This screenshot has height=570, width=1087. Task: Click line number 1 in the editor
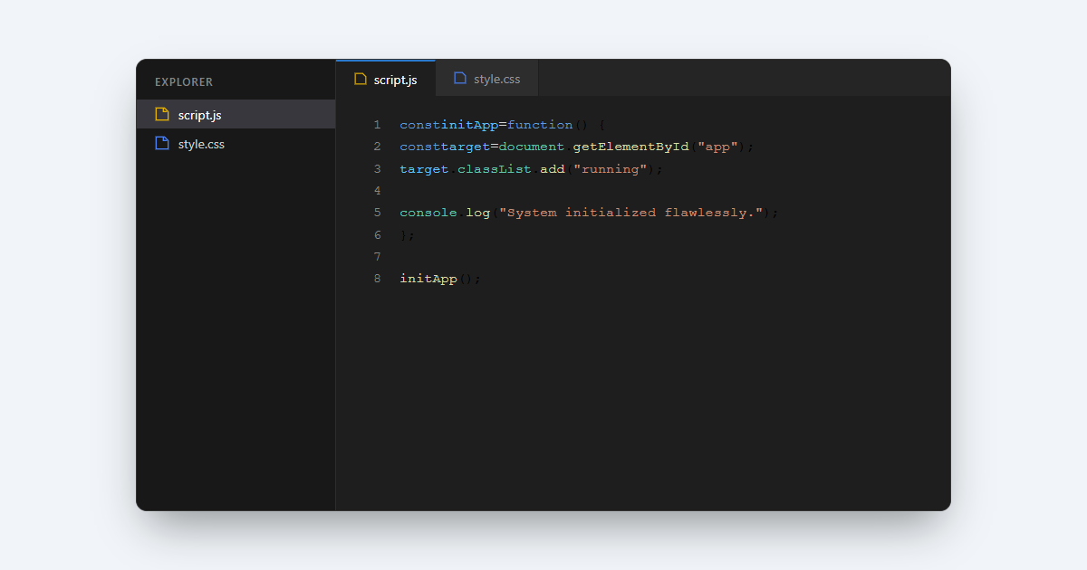(377, 124)
